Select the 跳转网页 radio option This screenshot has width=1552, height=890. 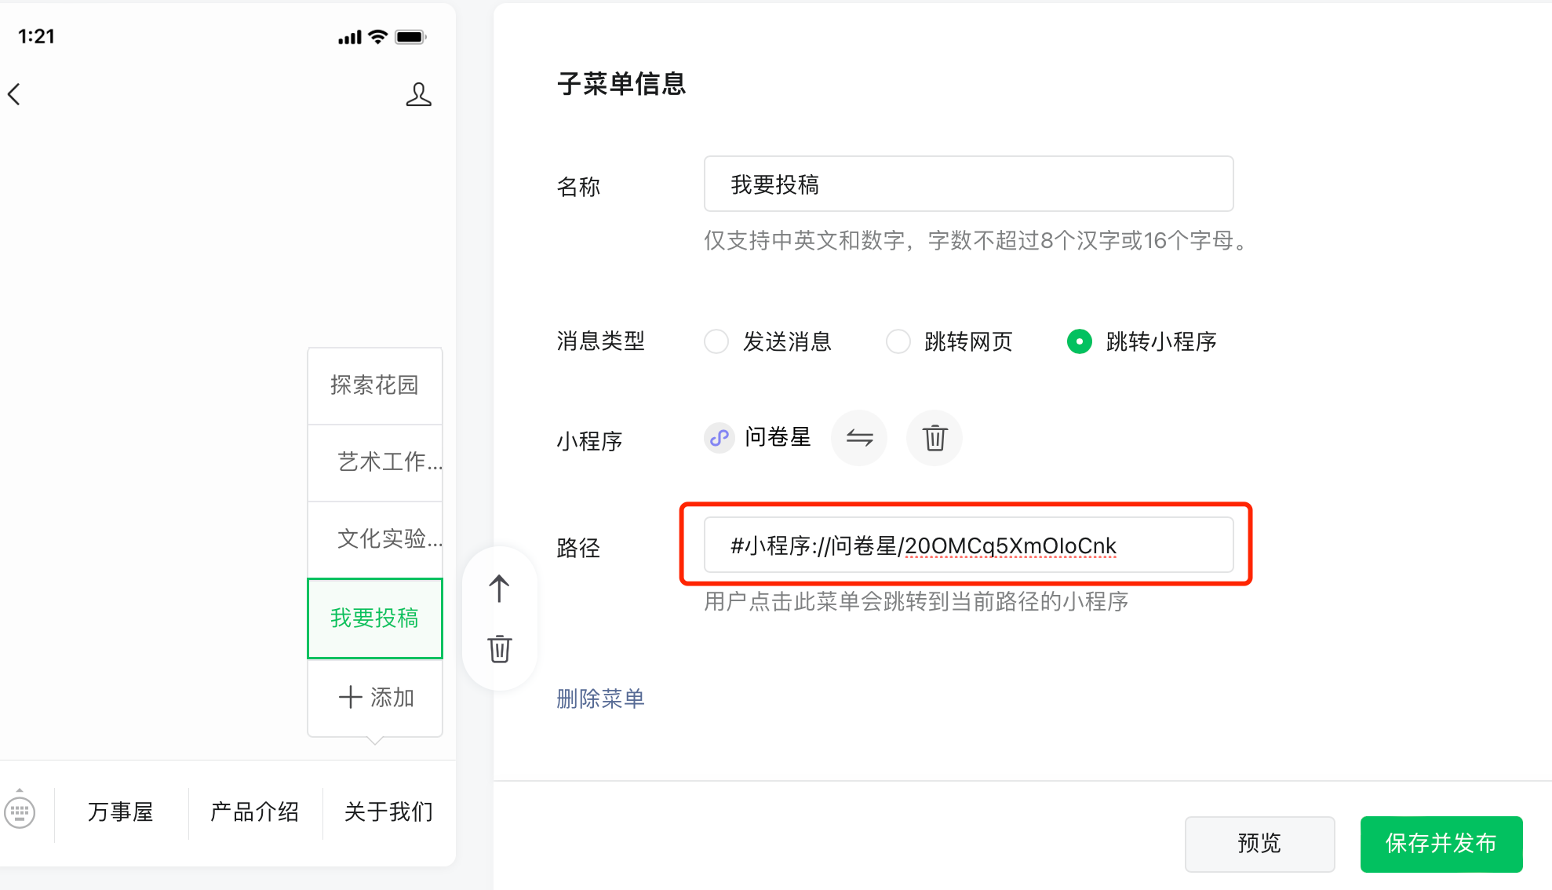898,341
